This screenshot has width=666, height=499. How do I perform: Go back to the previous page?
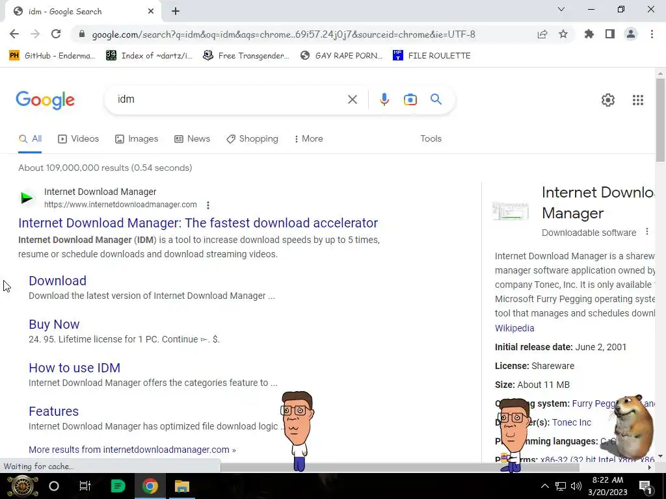[x=14, y=34]
